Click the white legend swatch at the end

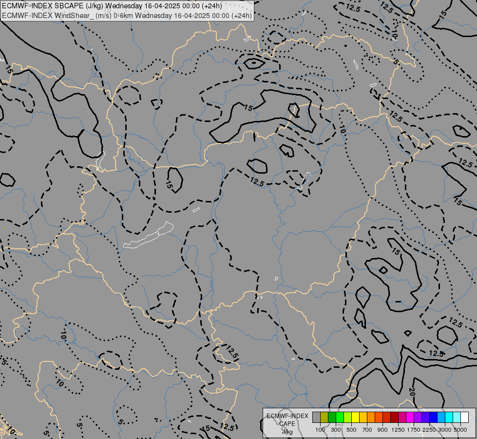click(x=464, y=417)
